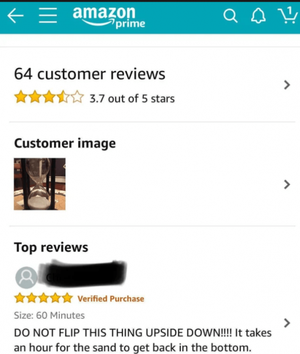Open the hamburger menu
This screenshot has height=354, width=300.
tap(48, 15)
